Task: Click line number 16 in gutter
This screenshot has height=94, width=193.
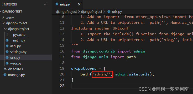Action: point(62,51)
